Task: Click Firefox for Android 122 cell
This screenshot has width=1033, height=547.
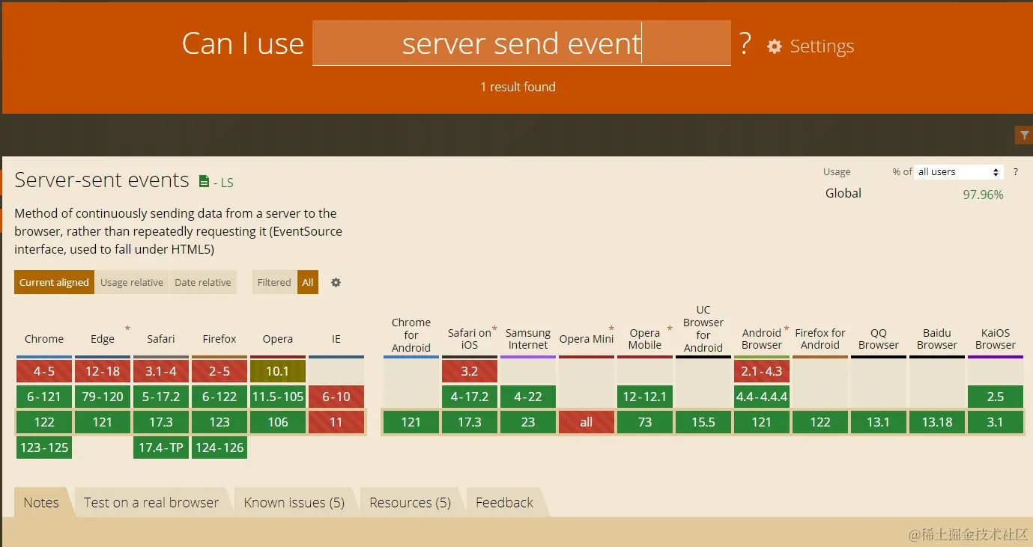Action: click(820, 422)
